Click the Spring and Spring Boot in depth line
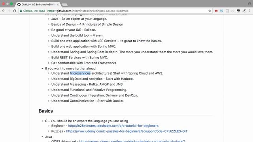The width and height of the screenshot is (253, 142). click(132, 52)
